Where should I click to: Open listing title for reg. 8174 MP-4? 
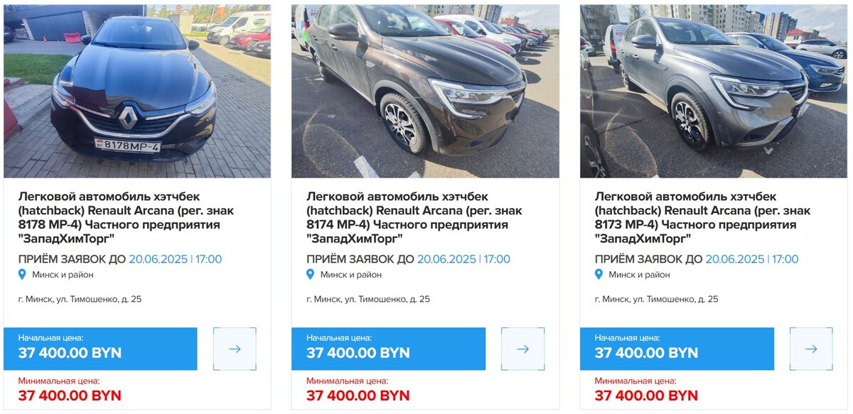point(414,217)
